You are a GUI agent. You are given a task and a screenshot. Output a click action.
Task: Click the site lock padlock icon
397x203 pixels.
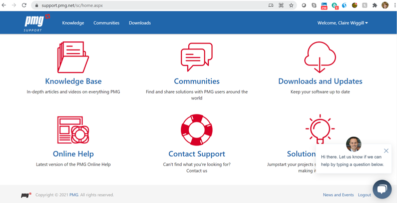coord(37,5)
